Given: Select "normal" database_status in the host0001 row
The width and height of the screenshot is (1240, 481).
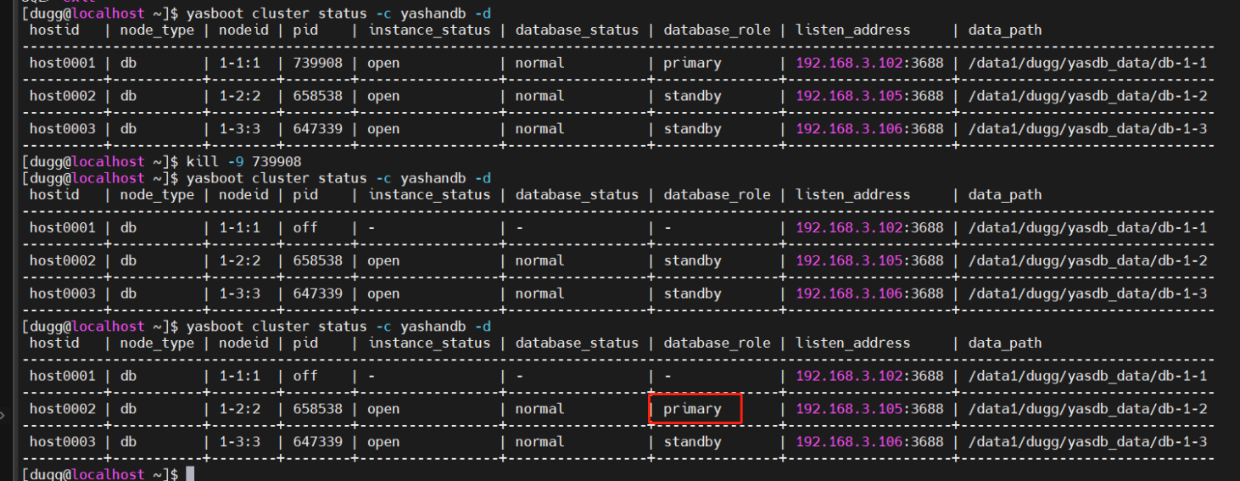Looking at the screenshot, I should 539,63.
